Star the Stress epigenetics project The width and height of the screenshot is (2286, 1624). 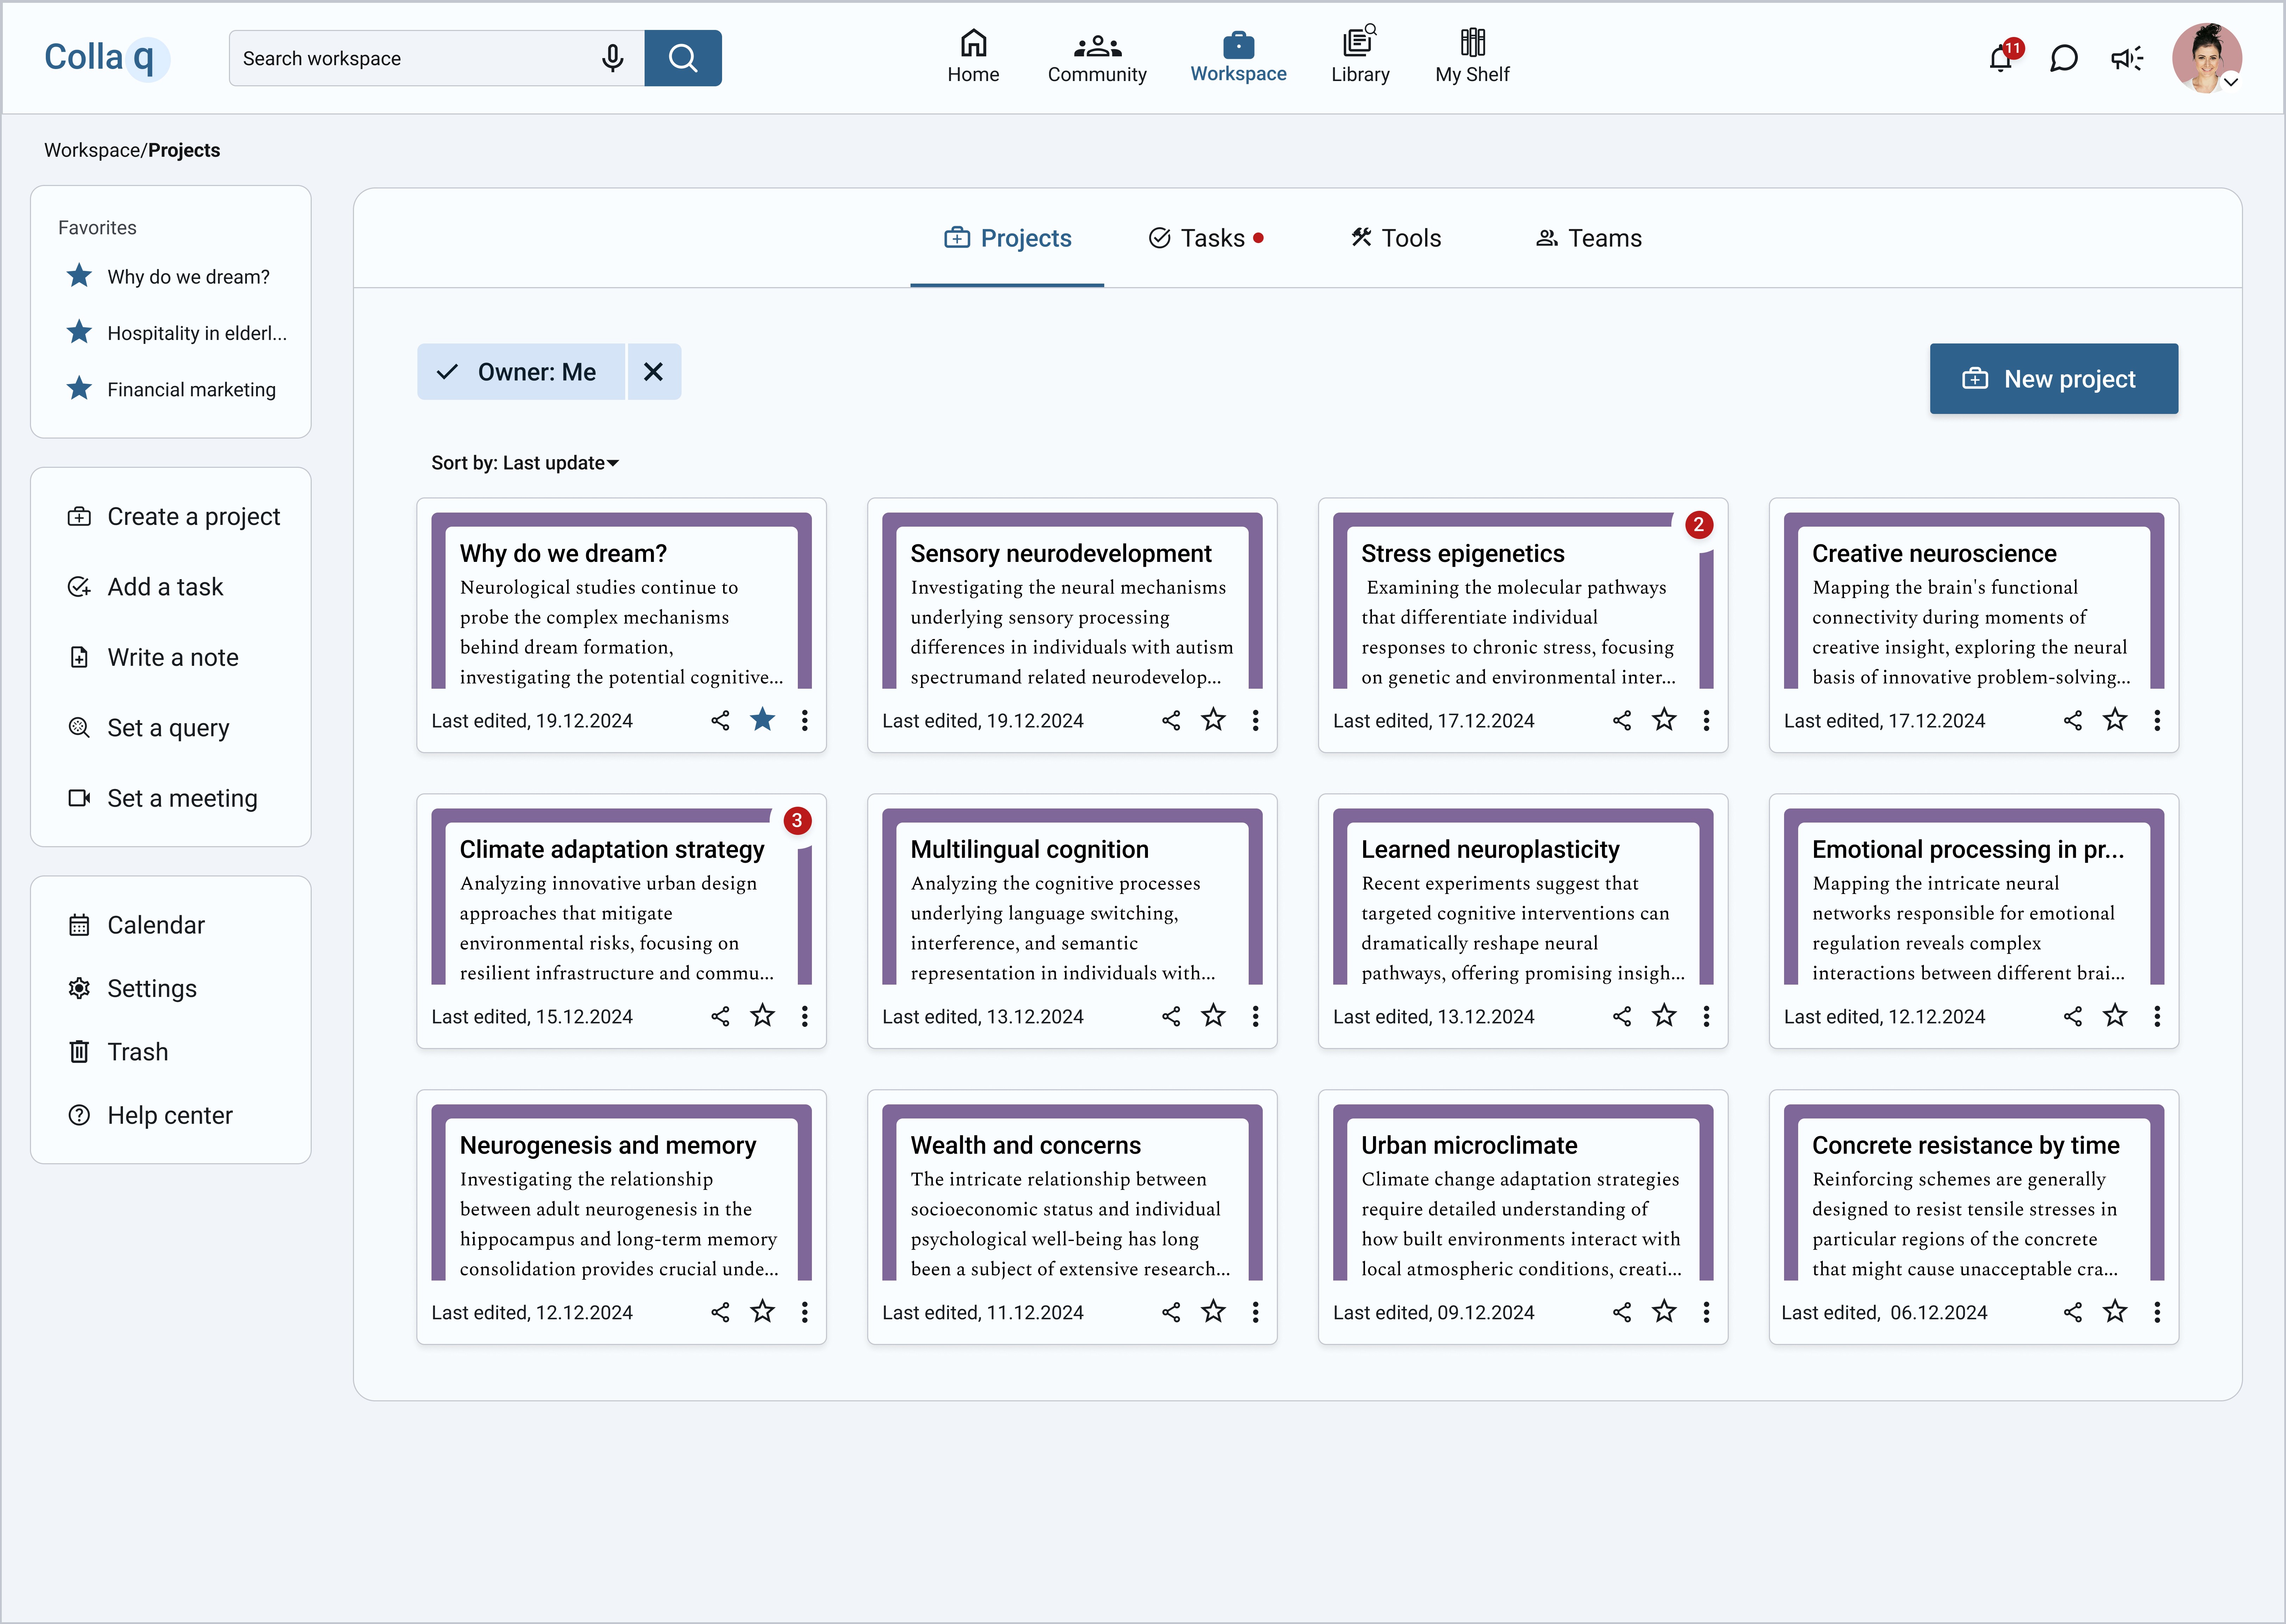[1664, 720]
